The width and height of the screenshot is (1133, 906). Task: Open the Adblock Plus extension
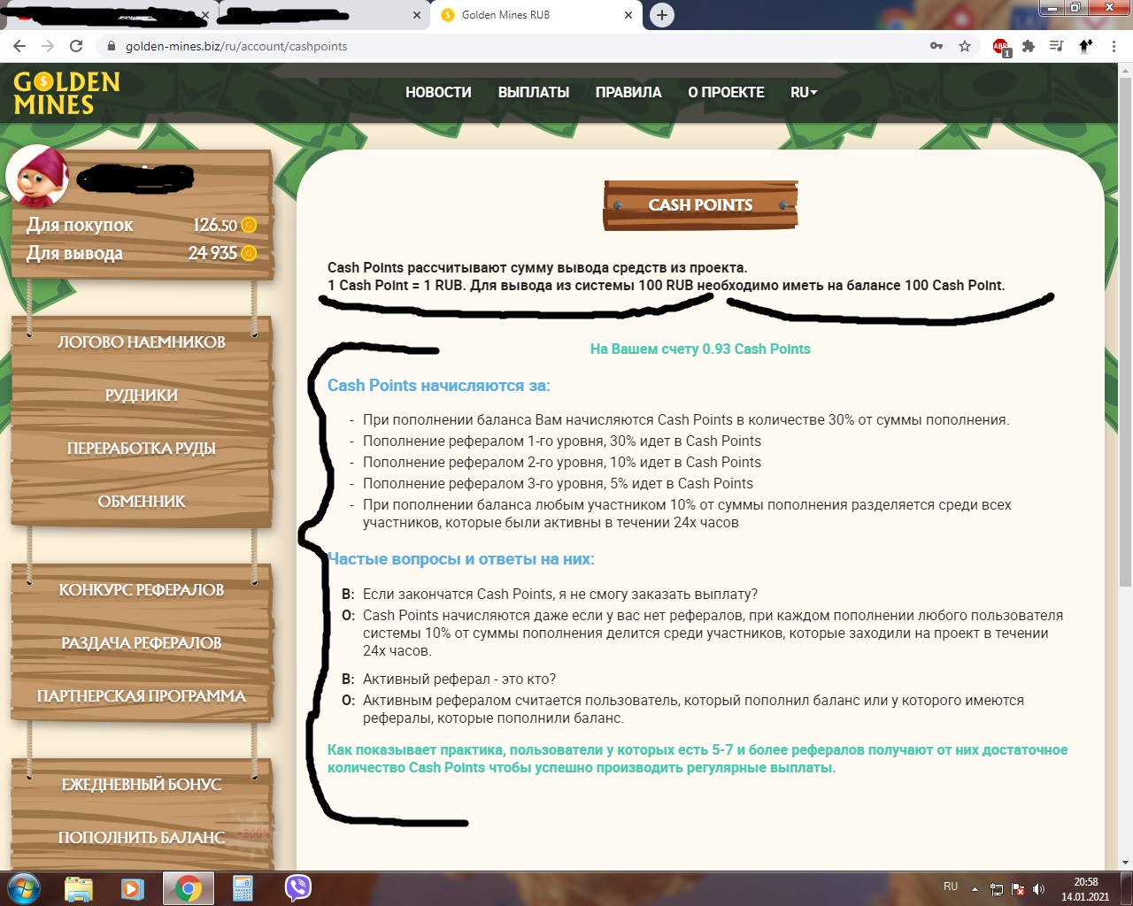1000,47
